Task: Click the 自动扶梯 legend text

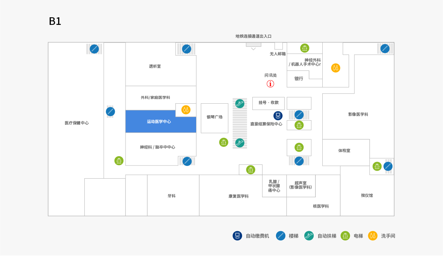Action: [x=327, y=236]
